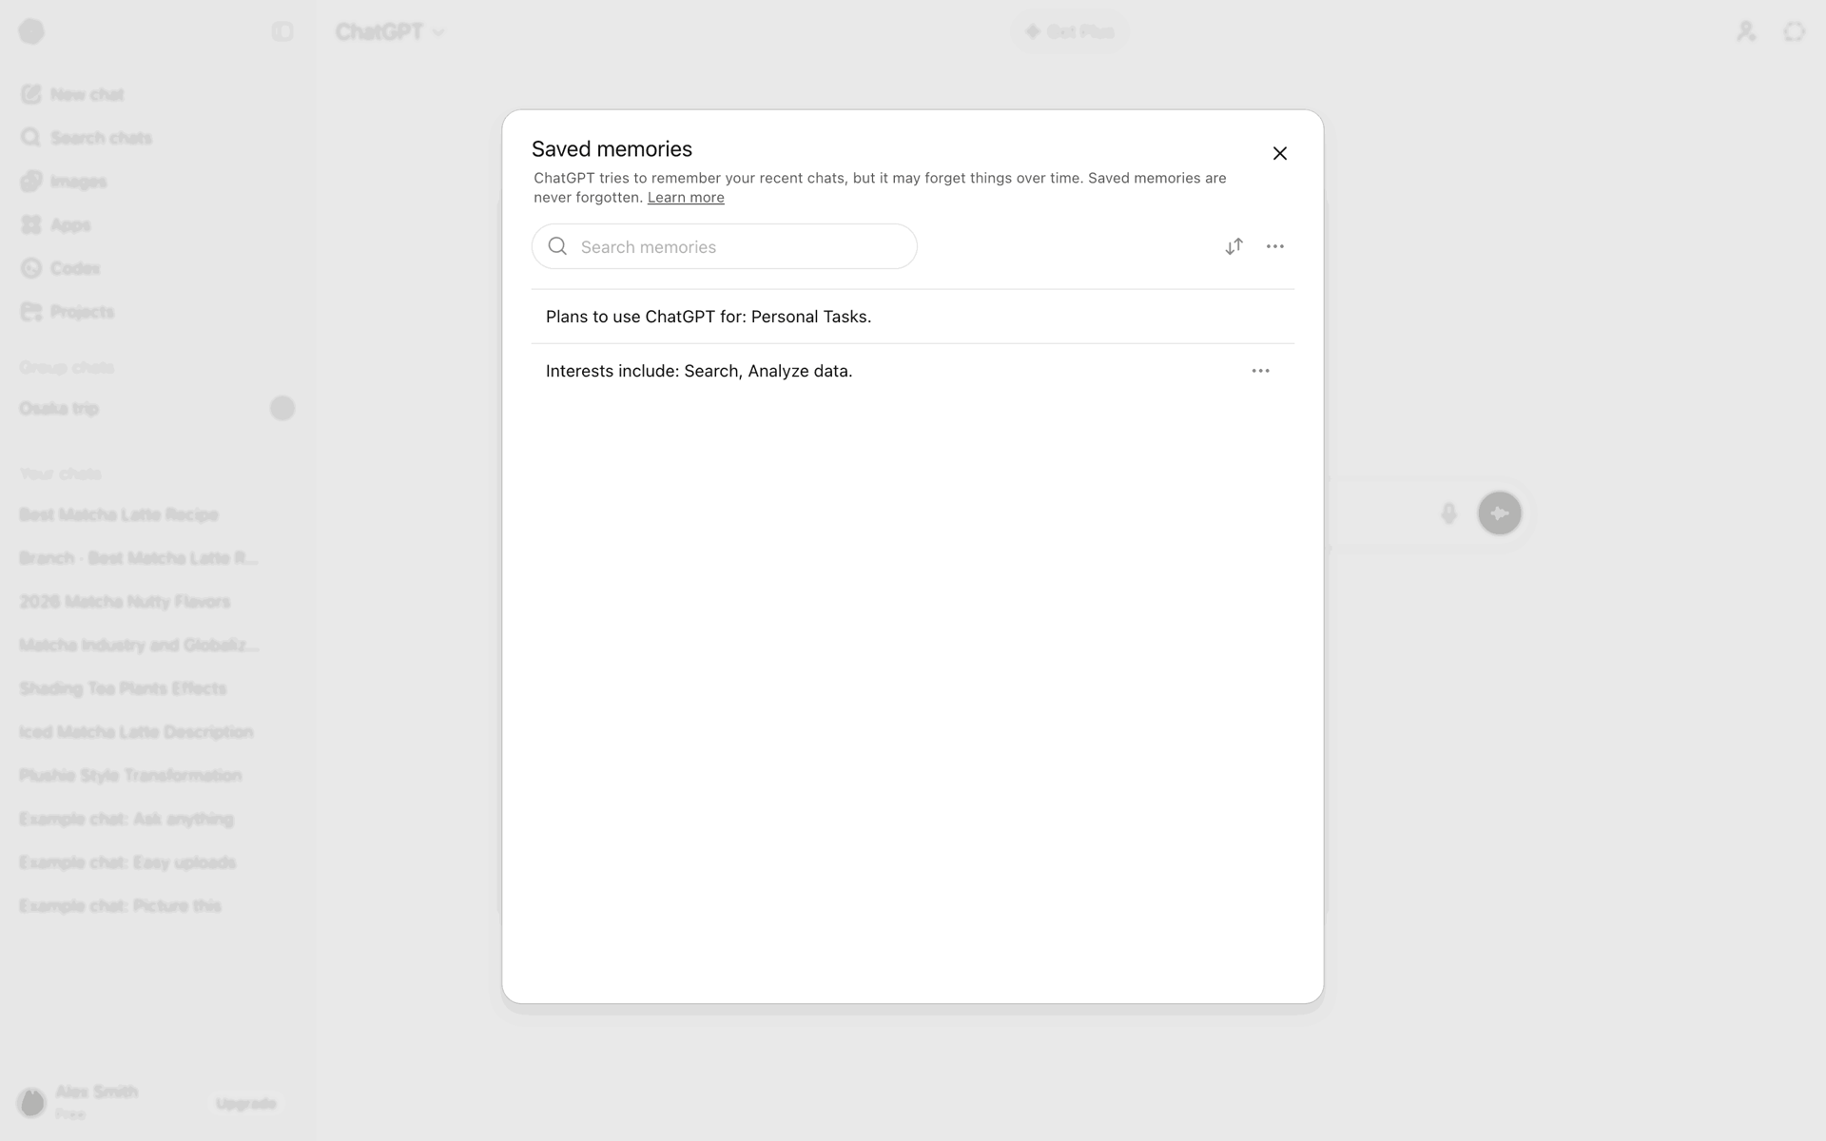Screen dimensions: 1826x1141
Task: Open options for Interests include memory
Action: [1260, 371]
